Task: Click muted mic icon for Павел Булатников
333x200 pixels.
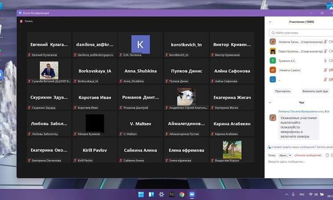Action: [x=325, y=51]
